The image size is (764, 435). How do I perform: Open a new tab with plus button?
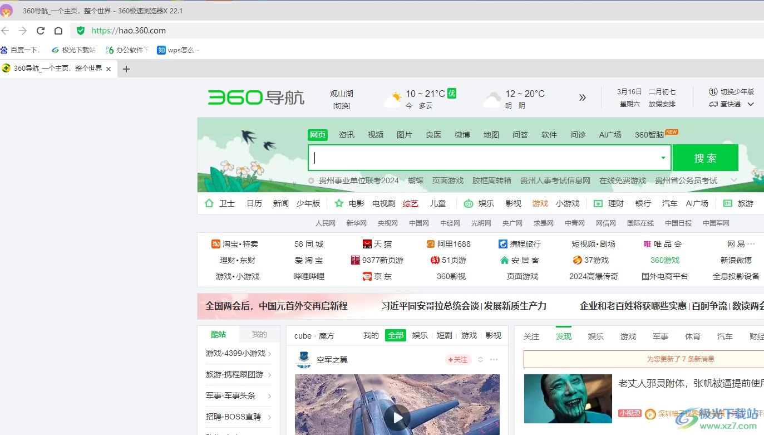(x=126, y=69)
